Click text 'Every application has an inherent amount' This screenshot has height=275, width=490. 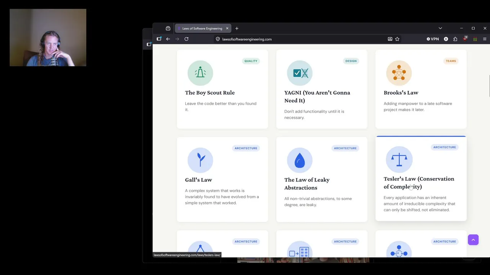(419, 204)
